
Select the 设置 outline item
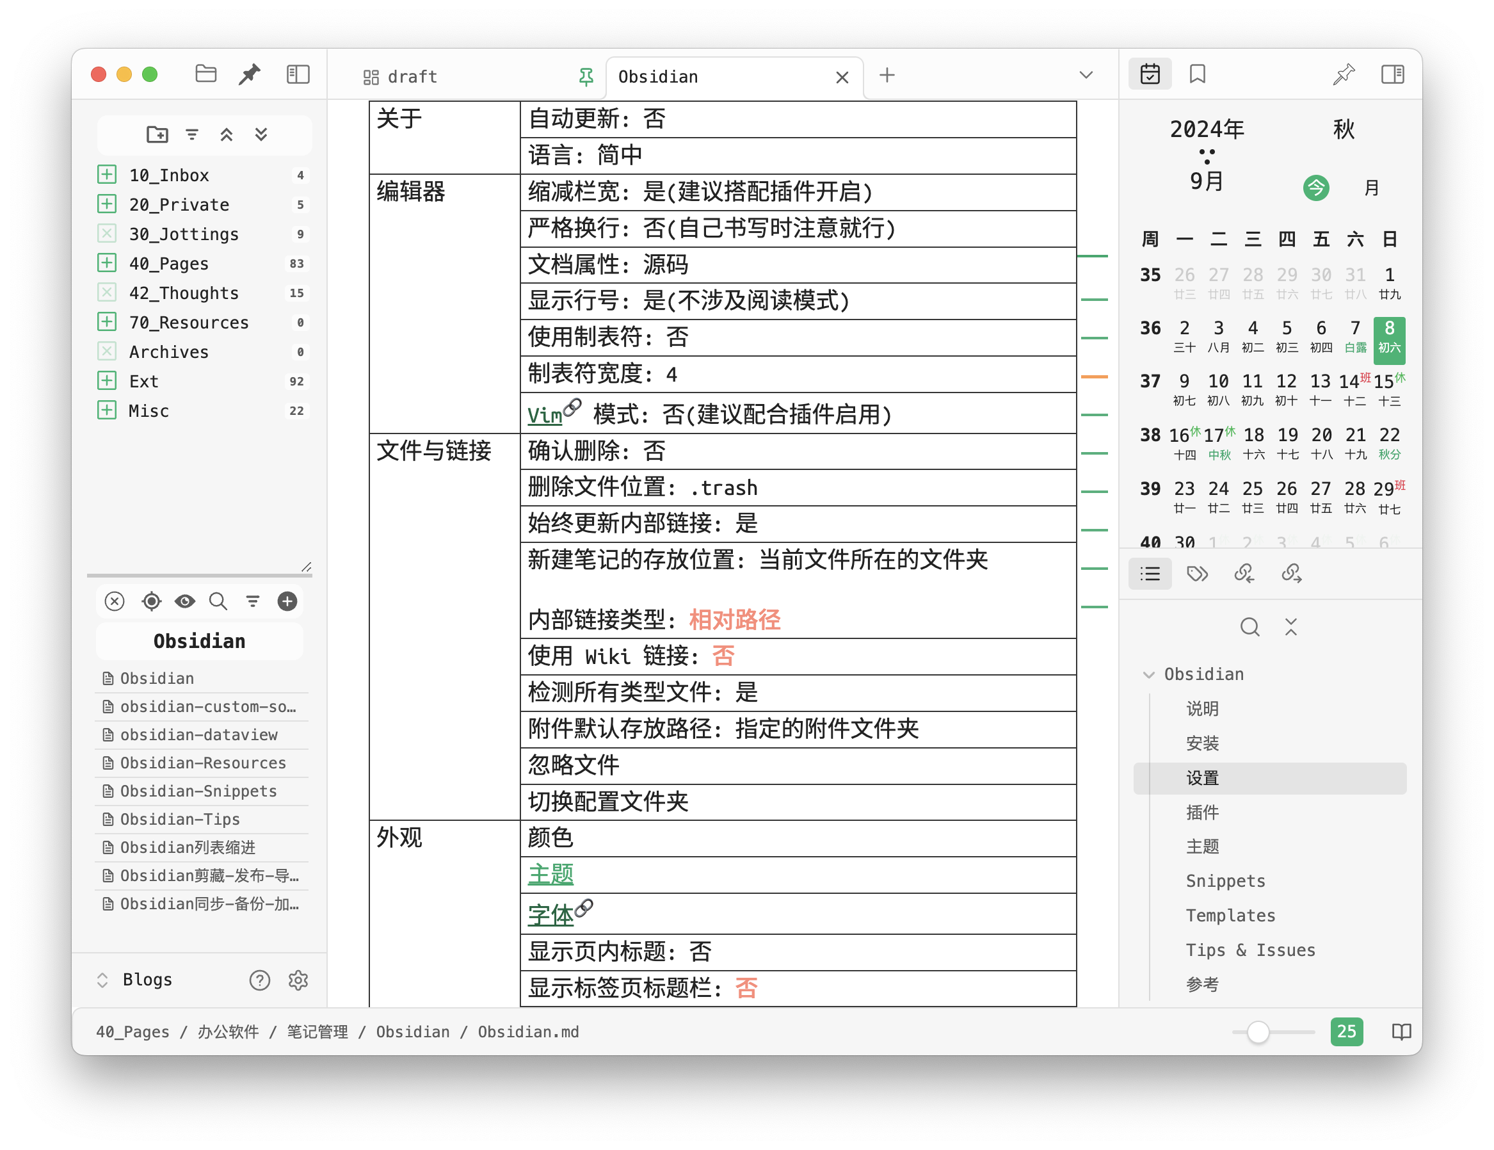pyautogui.click(x=1202, y=778)
